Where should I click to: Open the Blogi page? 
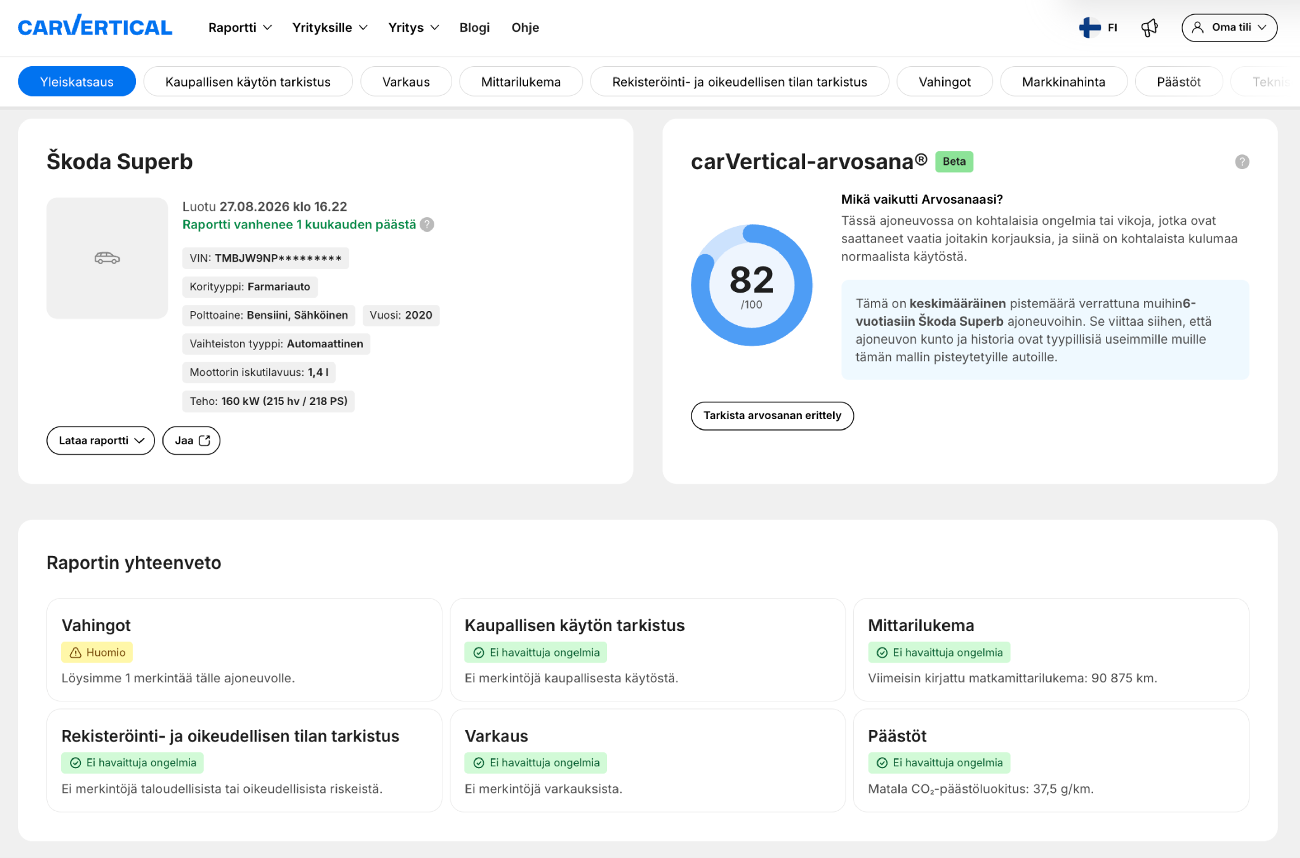[x=475, y=27]
